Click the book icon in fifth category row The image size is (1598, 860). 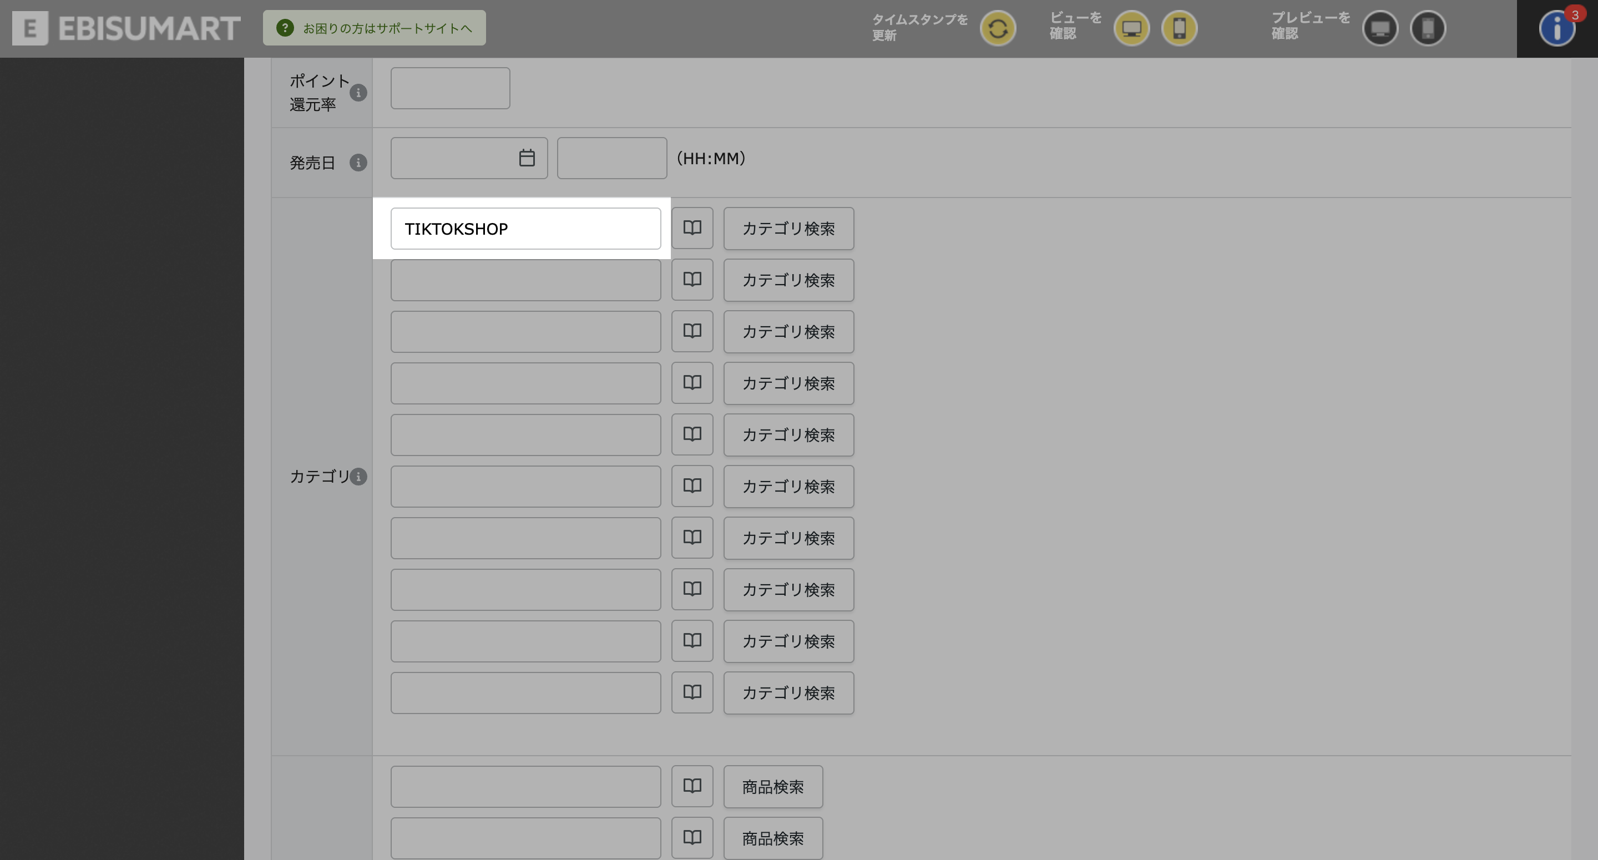[x=692, y=434]
